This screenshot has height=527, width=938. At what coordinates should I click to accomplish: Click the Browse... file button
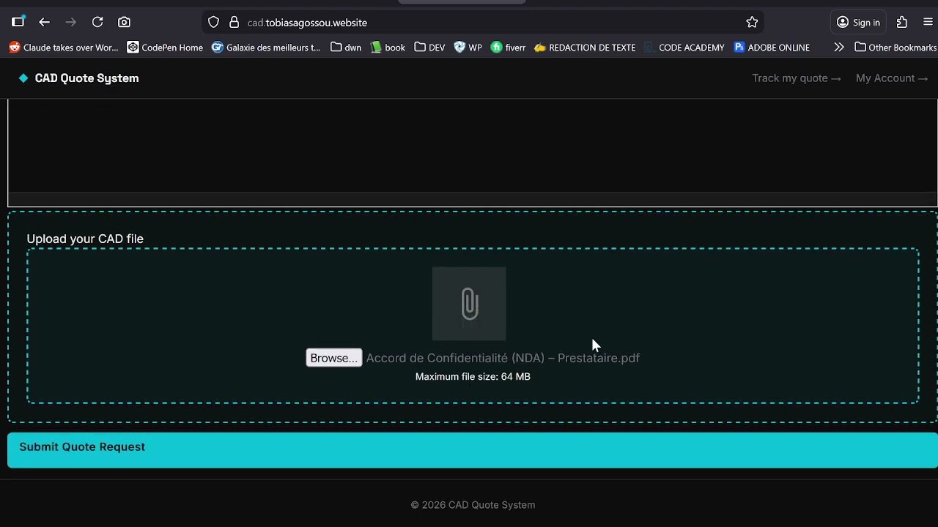(x=333, y=358)
